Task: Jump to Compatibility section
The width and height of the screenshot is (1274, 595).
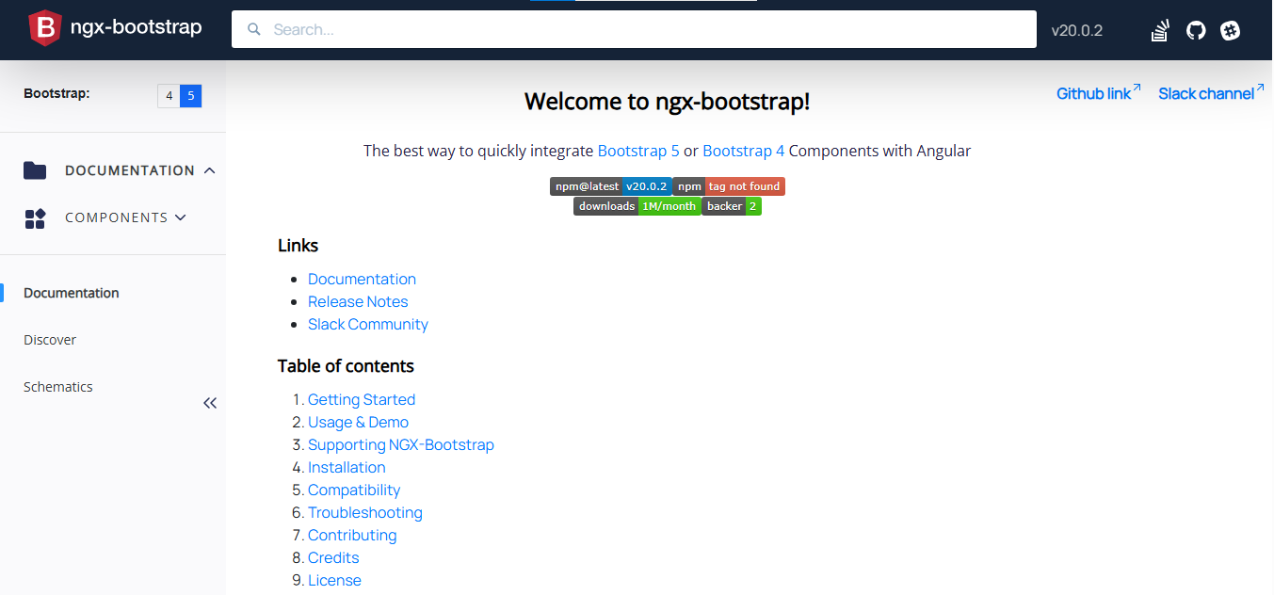Action: coord(354,490)
